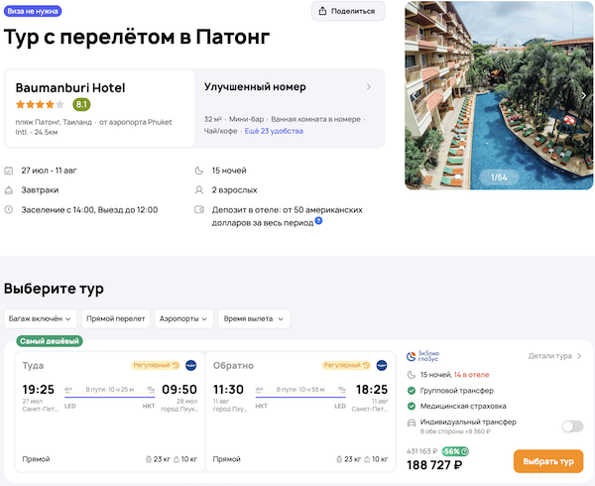
Task: Click the airline logo on Туда flight
Action: (x=190, y=365)
